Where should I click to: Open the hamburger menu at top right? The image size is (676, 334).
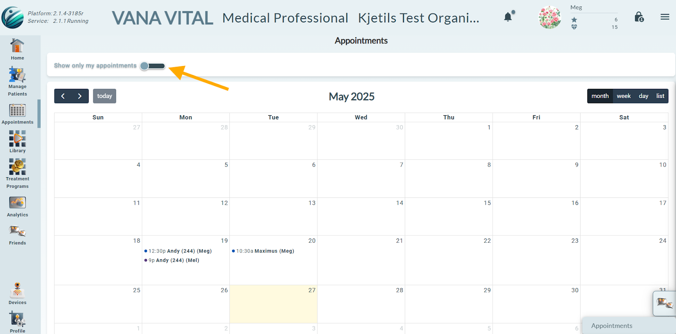point(665,17)
